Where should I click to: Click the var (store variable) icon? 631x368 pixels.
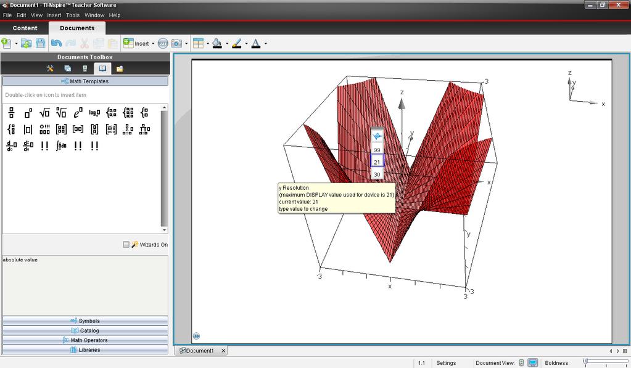tap(163, 43)
